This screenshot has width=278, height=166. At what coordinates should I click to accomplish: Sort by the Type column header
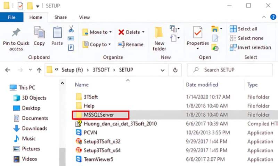253,85
